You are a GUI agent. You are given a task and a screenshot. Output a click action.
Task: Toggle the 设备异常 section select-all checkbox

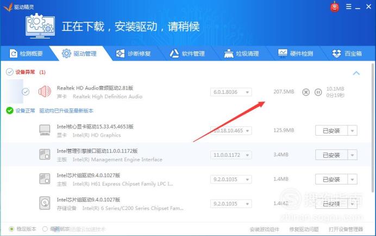(x=10, y=72)
